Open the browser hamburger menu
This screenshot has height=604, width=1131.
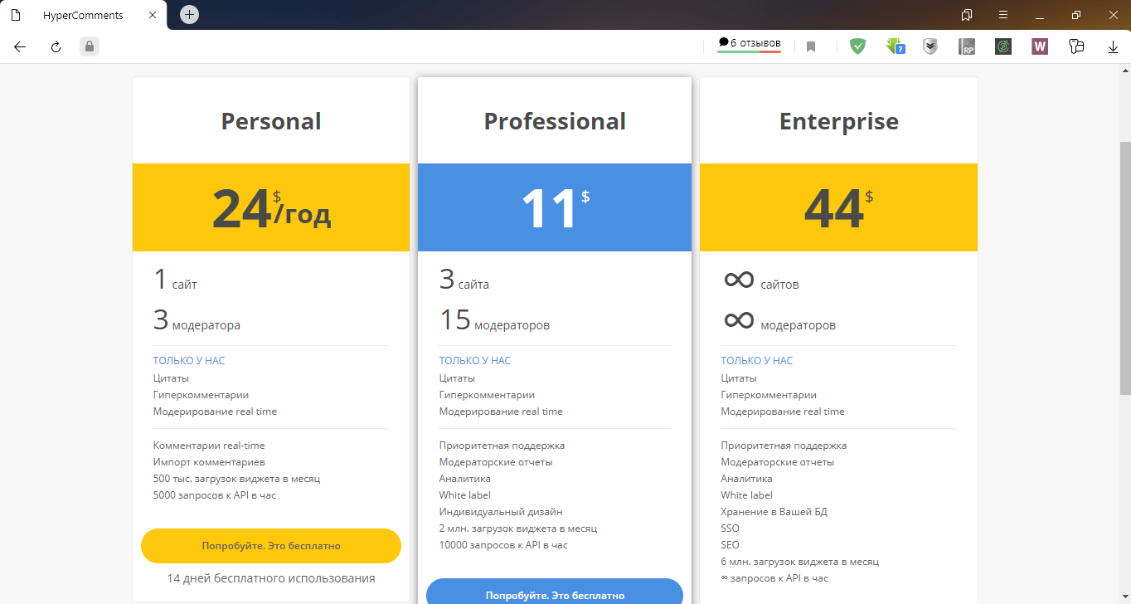click(1003, 15)
